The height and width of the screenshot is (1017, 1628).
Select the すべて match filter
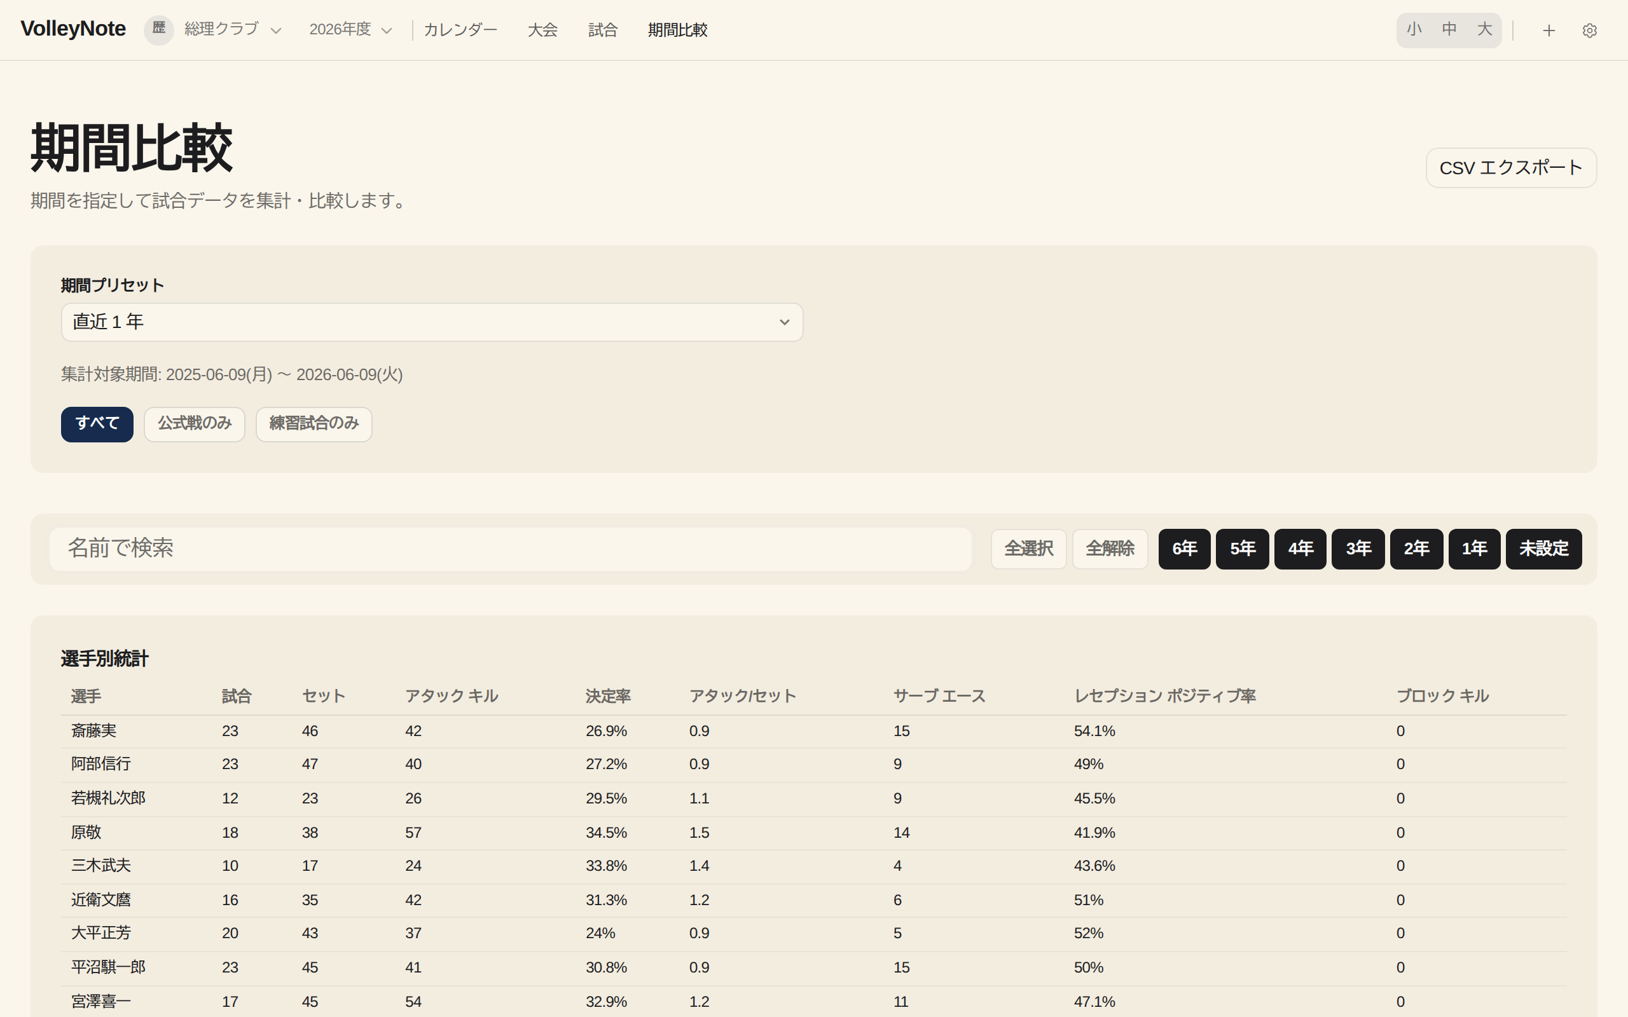coord(97,424)
